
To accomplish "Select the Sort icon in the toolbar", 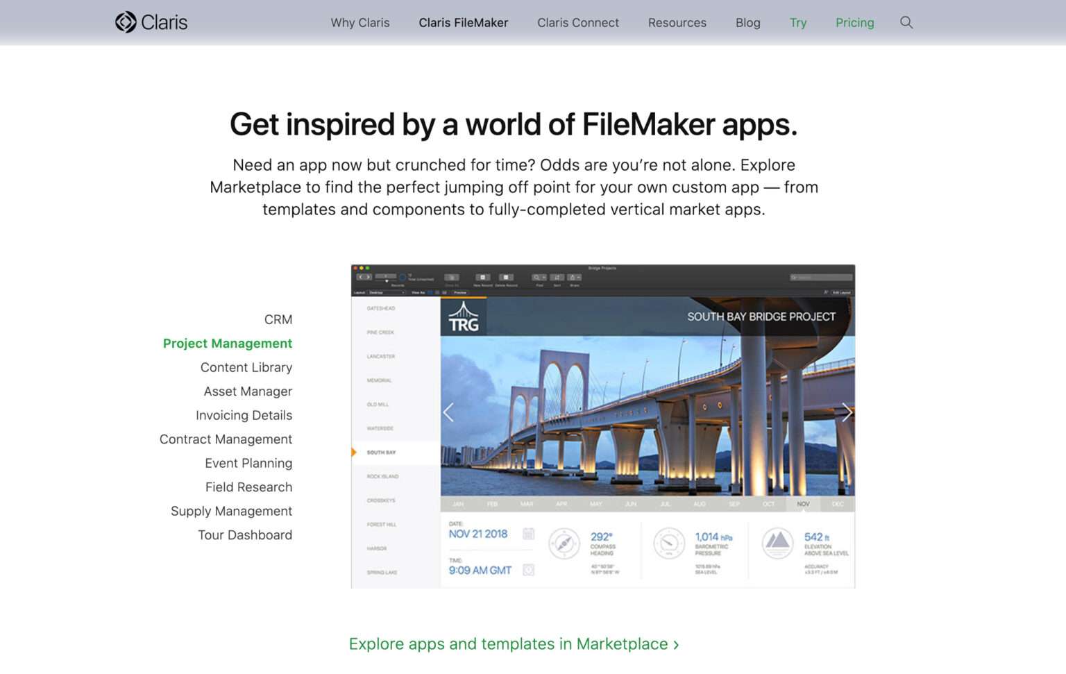I will pos(557,277).
